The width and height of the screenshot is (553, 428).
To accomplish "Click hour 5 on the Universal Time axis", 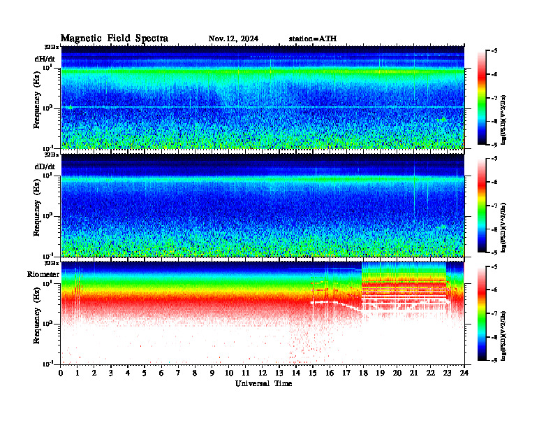I will click(145, 373).
